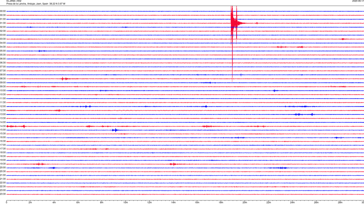Select the 04:30 trace time label
Screen dimensions: 364x204
3,47
